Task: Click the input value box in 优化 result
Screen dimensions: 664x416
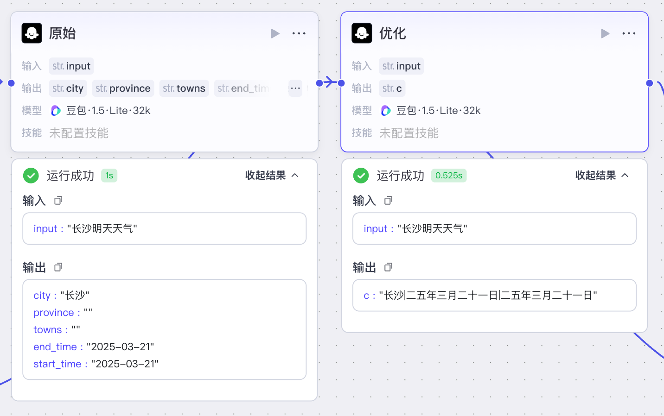Action: coord(495,228)
